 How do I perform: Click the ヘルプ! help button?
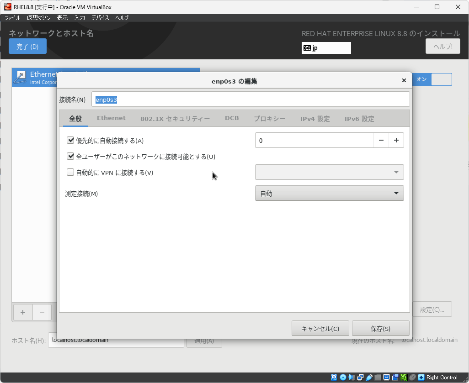tap(442, 46)
